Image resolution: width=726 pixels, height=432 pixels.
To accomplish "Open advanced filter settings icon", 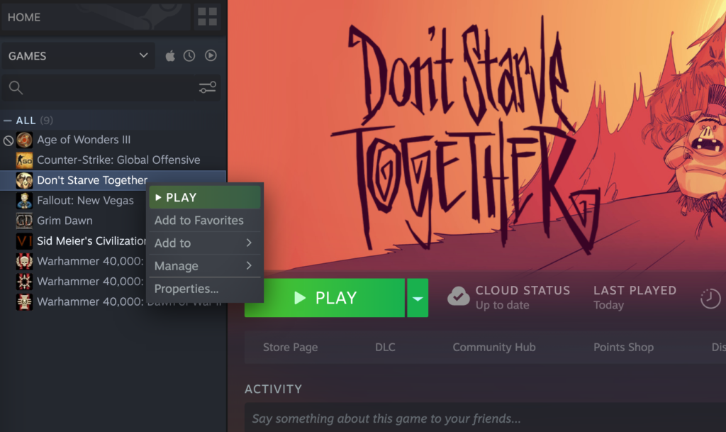I will [x=208, y=87].
